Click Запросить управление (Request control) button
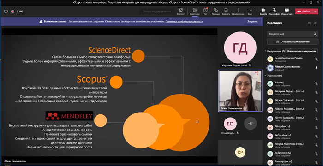Screen dimensions: 323x166 pyautogui.click(x=157, y=12)
